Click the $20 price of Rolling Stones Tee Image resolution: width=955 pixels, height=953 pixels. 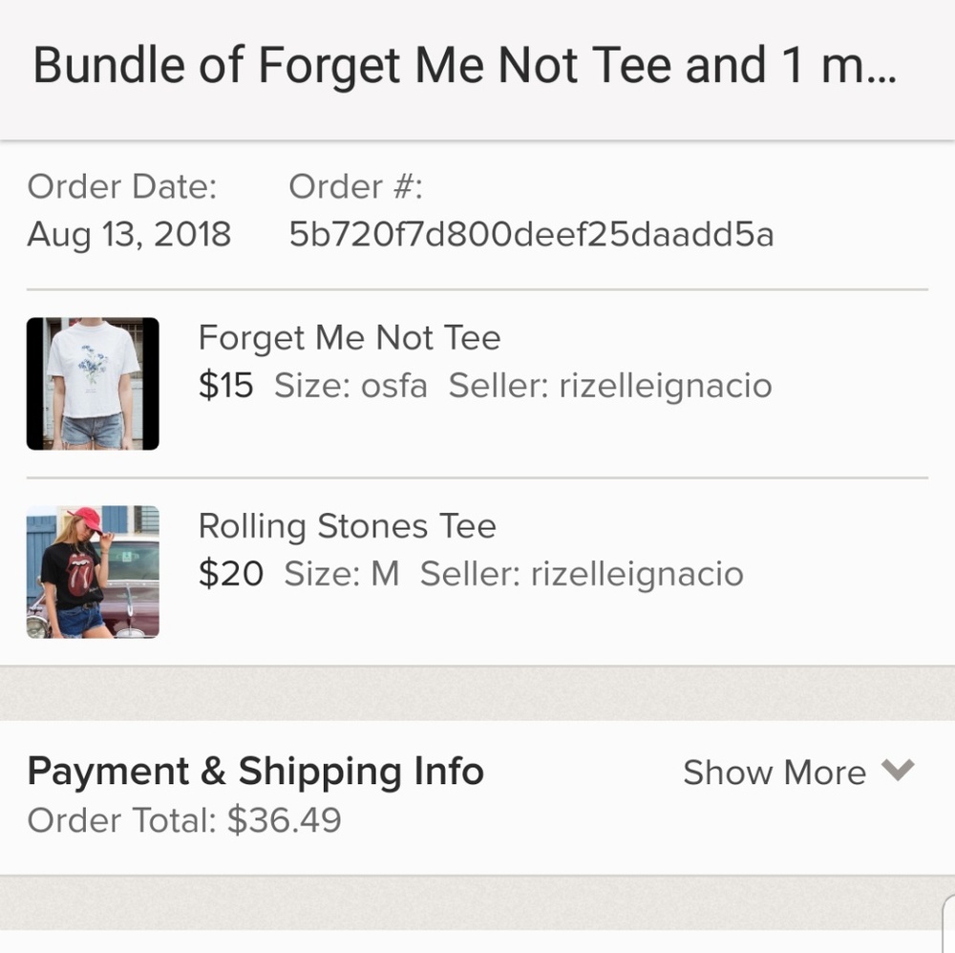pos(229,573)
